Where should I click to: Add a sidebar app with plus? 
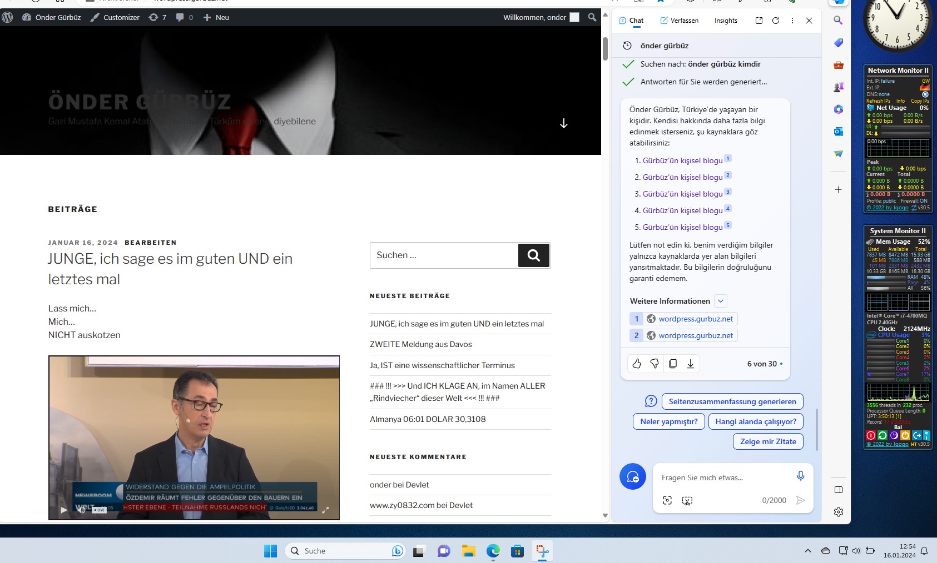[x=838, y=189]
